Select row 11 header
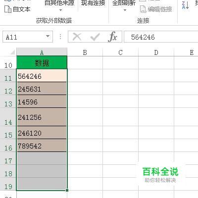 coord(8,76)
